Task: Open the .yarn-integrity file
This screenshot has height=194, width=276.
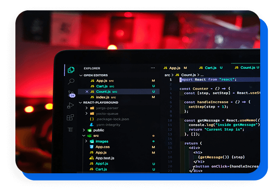Action: tap(108, 125)
